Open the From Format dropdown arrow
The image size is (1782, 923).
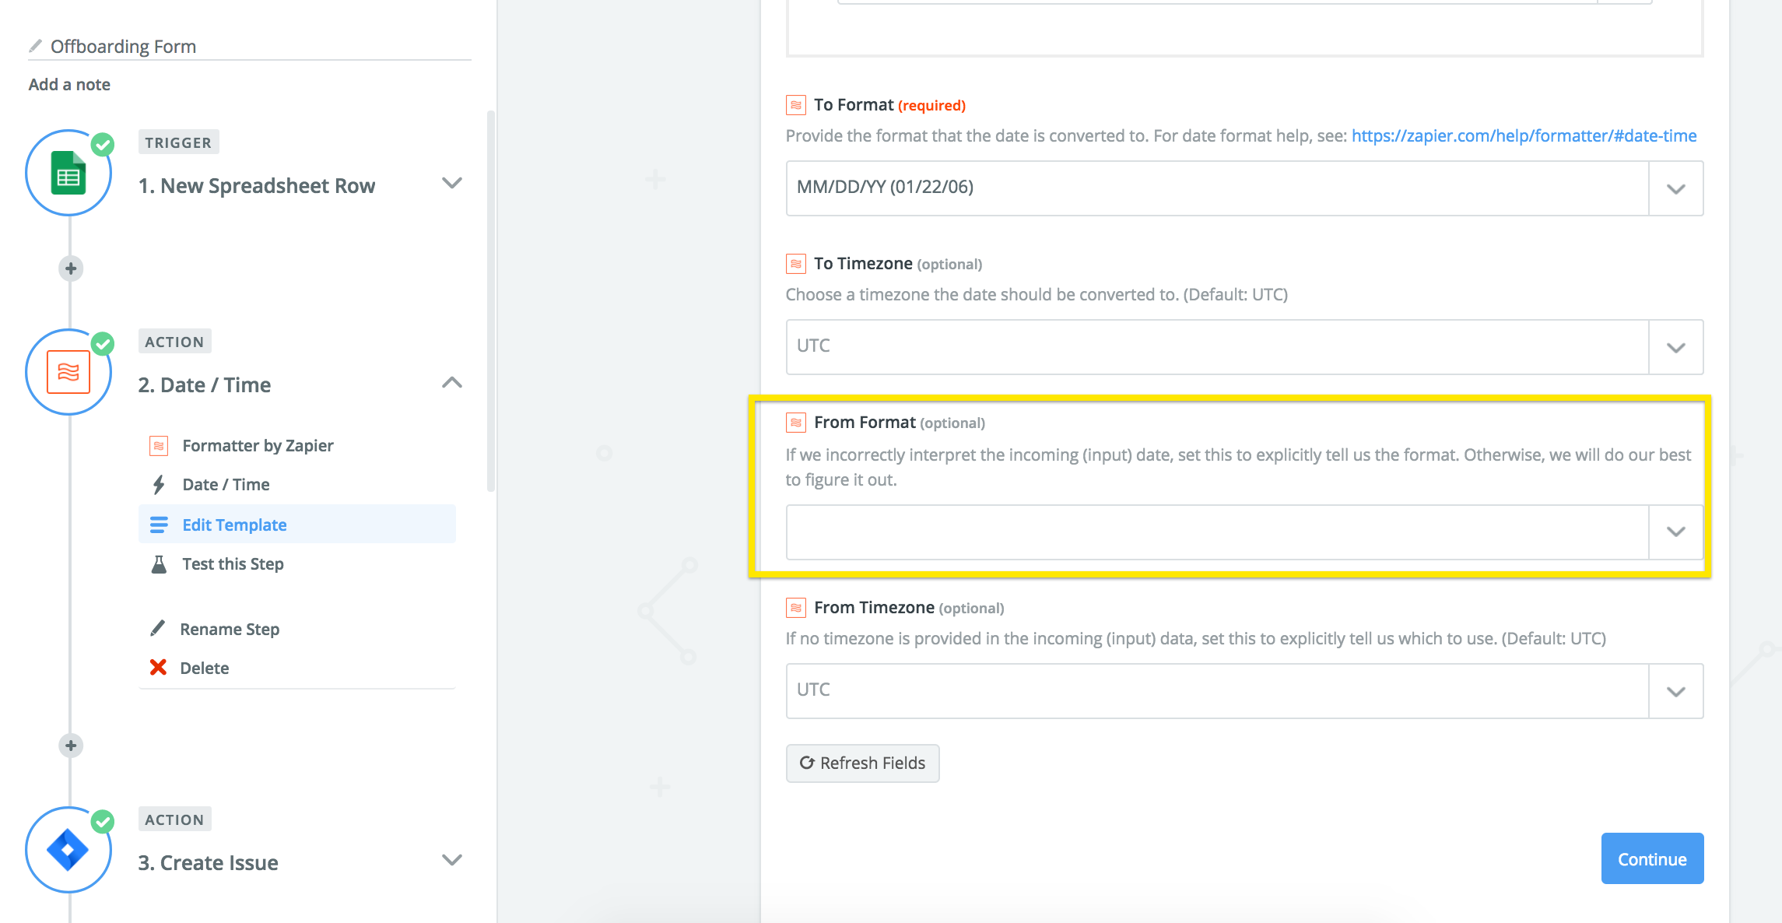coord(1676,532)
